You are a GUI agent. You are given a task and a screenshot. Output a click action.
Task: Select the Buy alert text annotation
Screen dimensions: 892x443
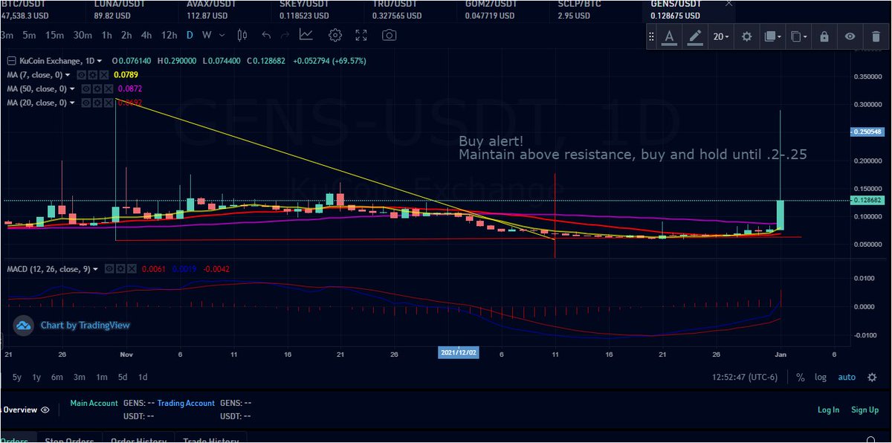pyautogui.click(x=632, y=148)
